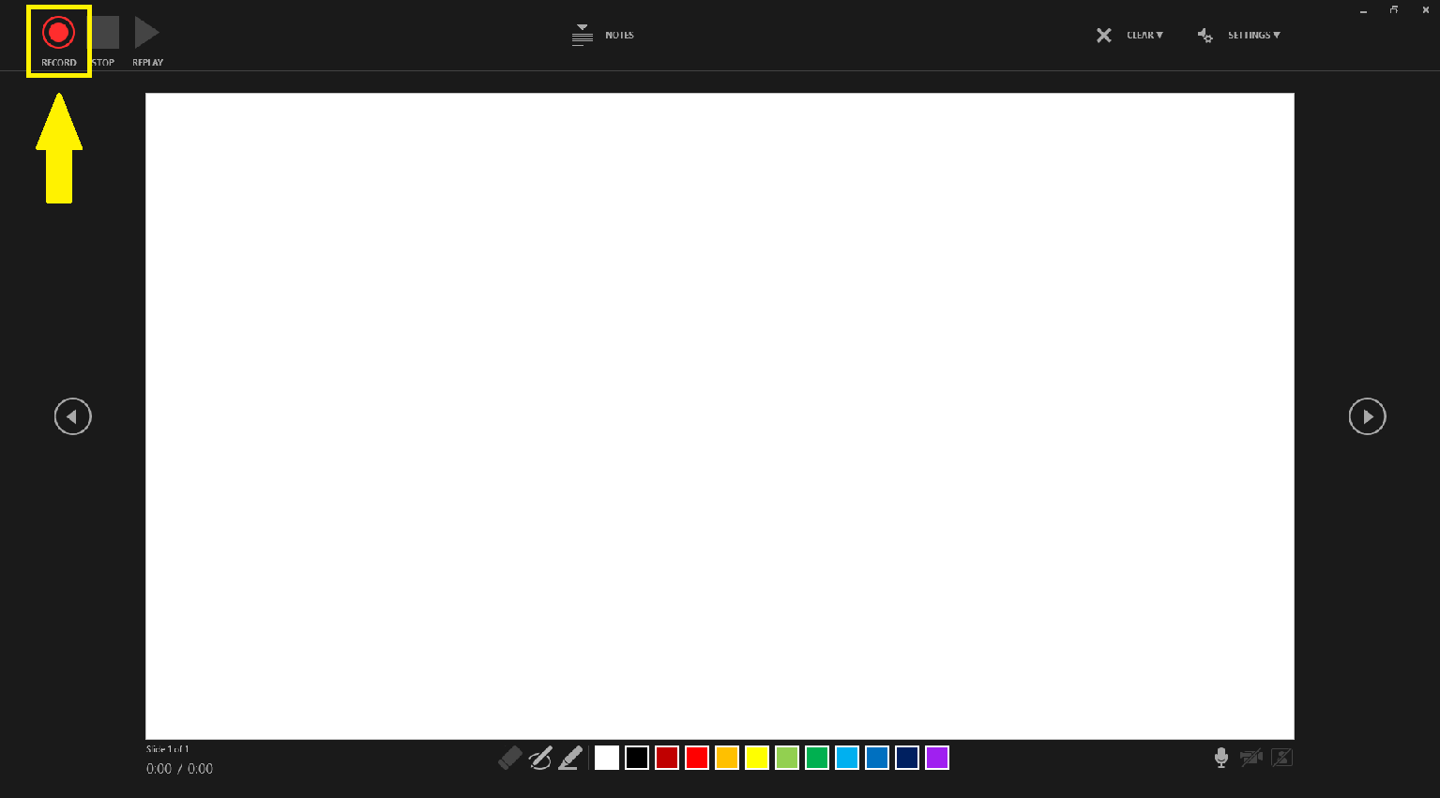
Task: Pick the dark green ink swatch
Action: click(817, 758)
